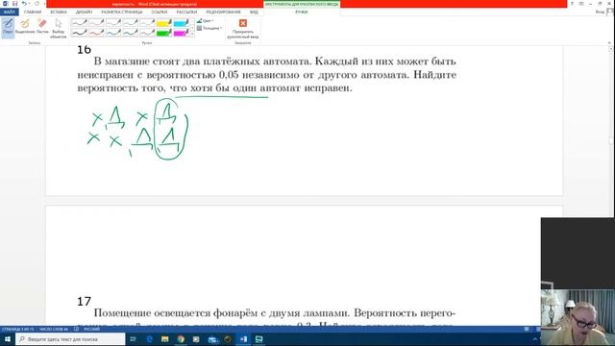This screenshot has width=615, height=346.
Task: Switch to the РАЗМЕТКА СТРАНИЦЫ tab
Action: coord(122,12)
